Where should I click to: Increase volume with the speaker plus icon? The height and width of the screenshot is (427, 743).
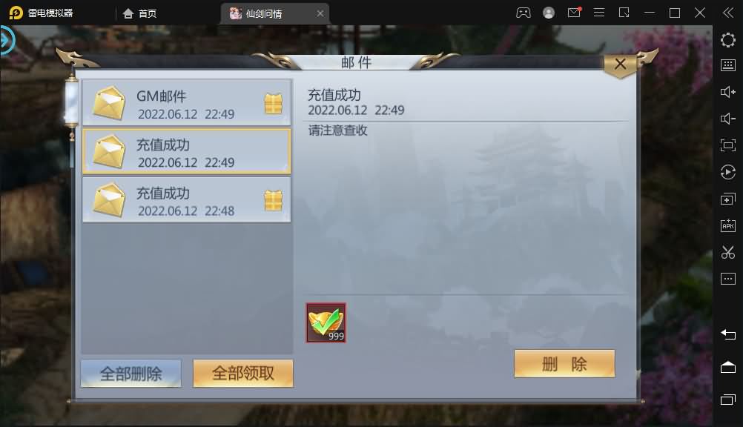click(x=728, y=92)
